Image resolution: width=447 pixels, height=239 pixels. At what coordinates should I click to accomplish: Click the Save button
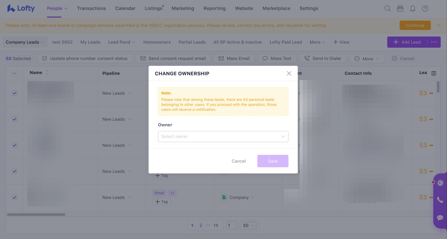(273, 161)
